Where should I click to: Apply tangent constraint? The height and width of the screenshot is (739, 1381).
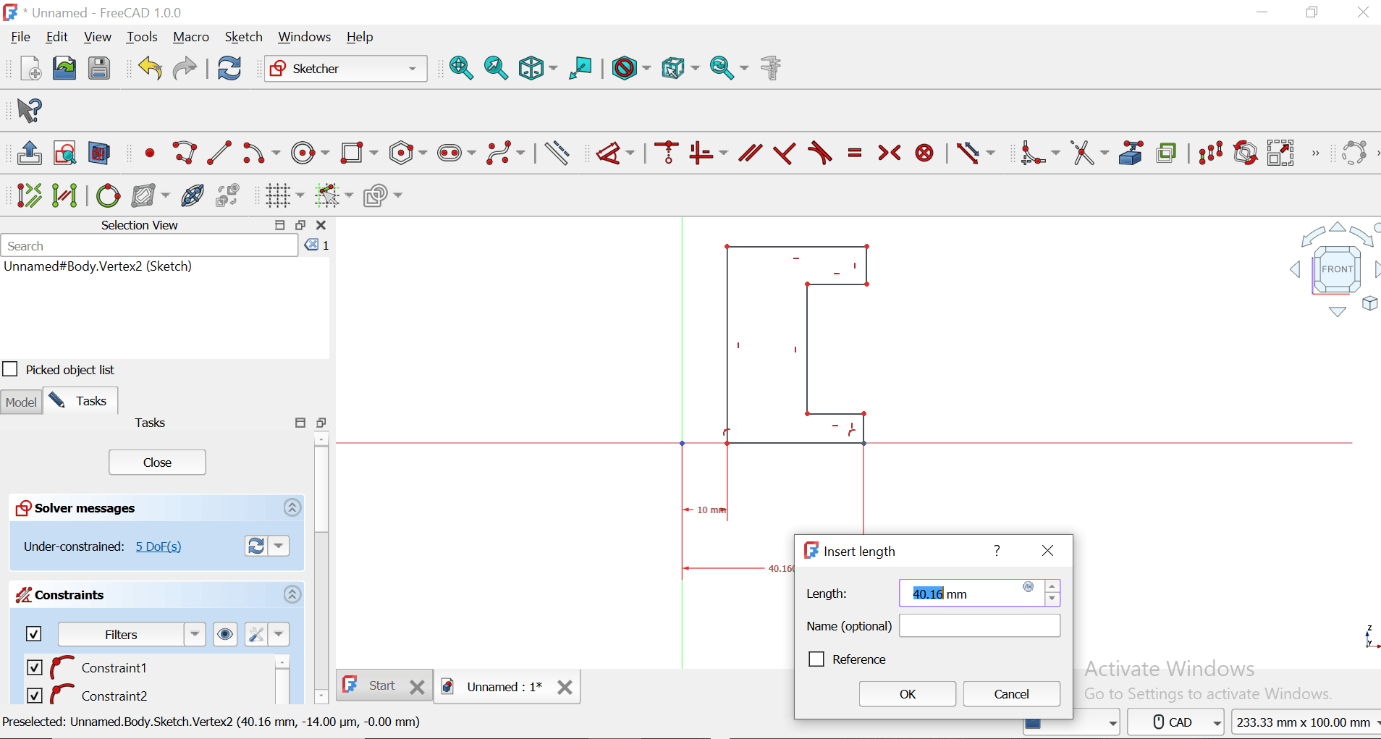pos(820,153)
